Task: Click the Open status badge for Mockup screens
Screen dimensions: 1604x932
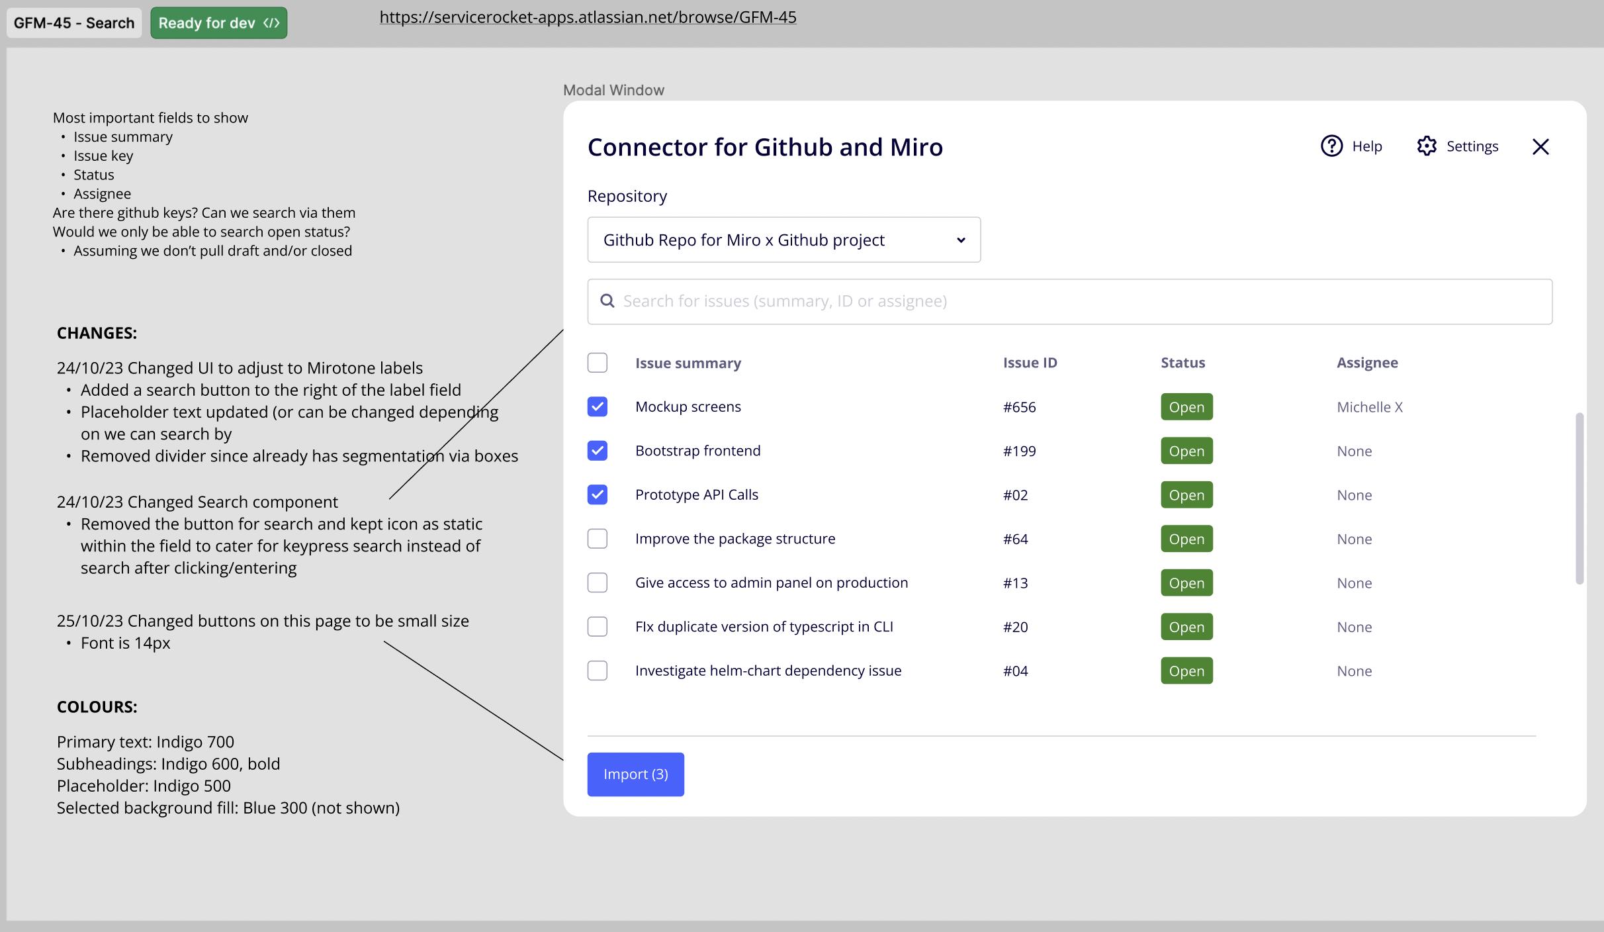Action: coord(1187,406)
